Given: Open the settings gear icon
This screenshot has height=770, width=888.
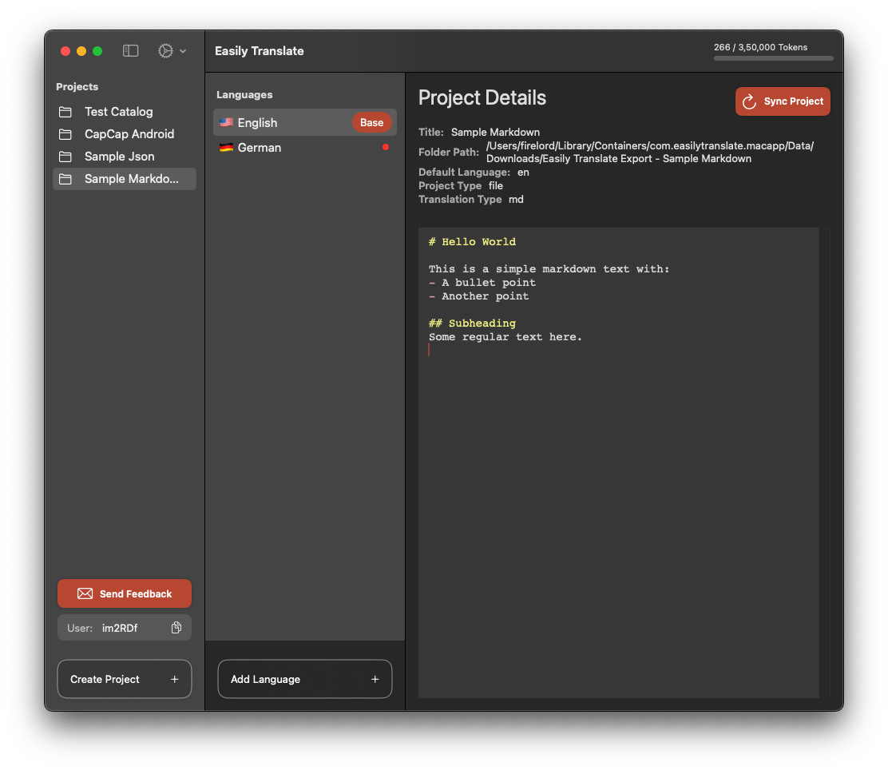Looking at the screenshot, I should (x=165, y=51).
